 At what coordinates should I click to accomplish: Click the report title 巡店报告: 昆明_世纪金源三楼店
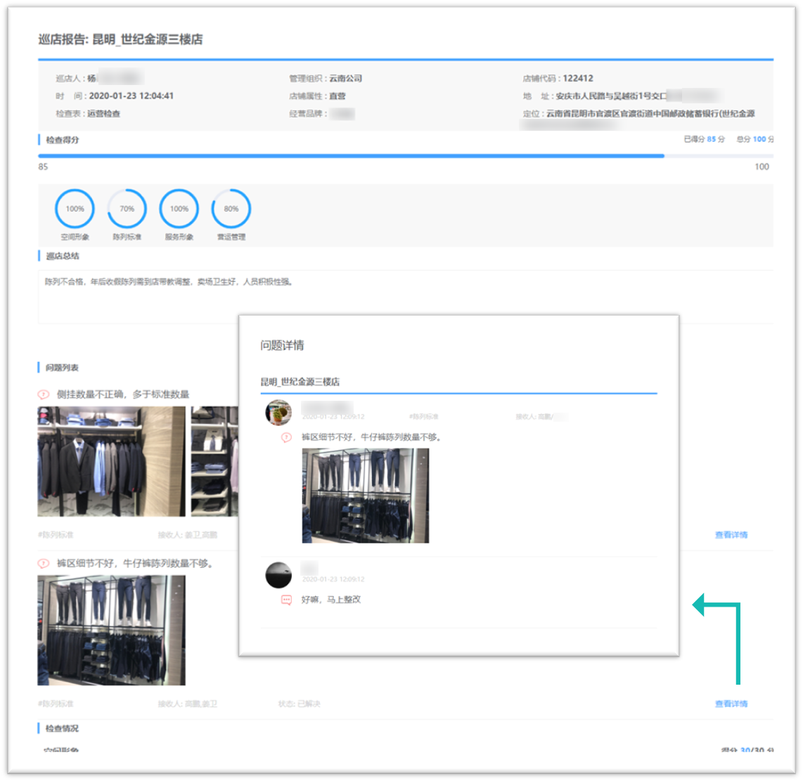tap(120, 39)
